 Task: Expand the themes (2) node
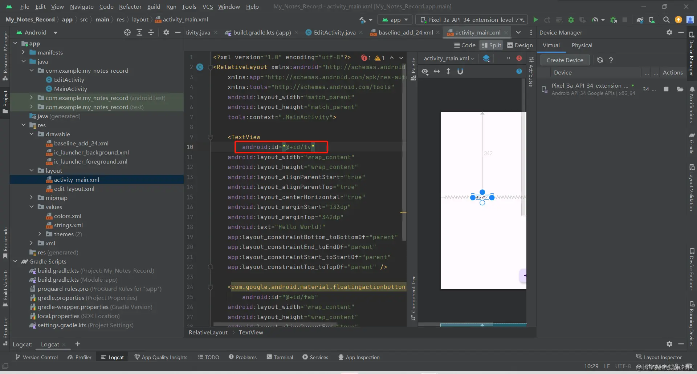[40, 234]
